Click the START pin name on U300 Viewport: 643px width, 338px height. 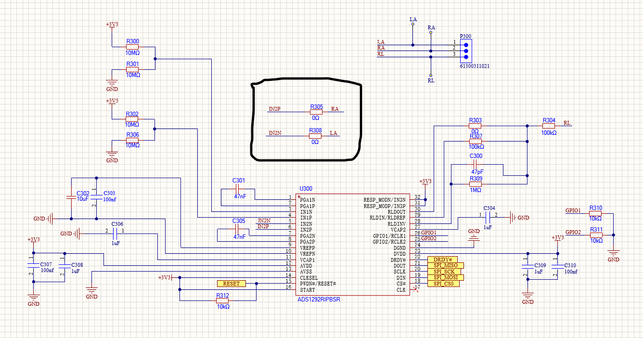[308, 290]
